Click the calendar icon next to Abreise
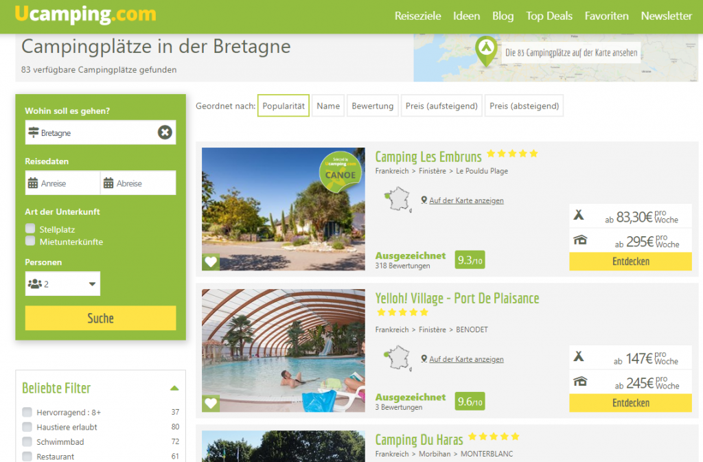This screenshot has width=703, height=462. (108, 183)
